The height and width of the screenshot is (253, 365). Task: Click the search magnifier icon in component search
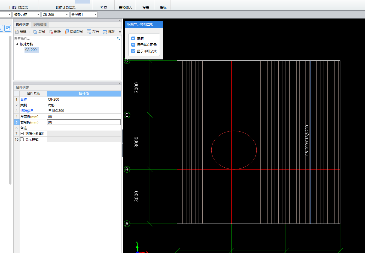[x=118, y=38]
